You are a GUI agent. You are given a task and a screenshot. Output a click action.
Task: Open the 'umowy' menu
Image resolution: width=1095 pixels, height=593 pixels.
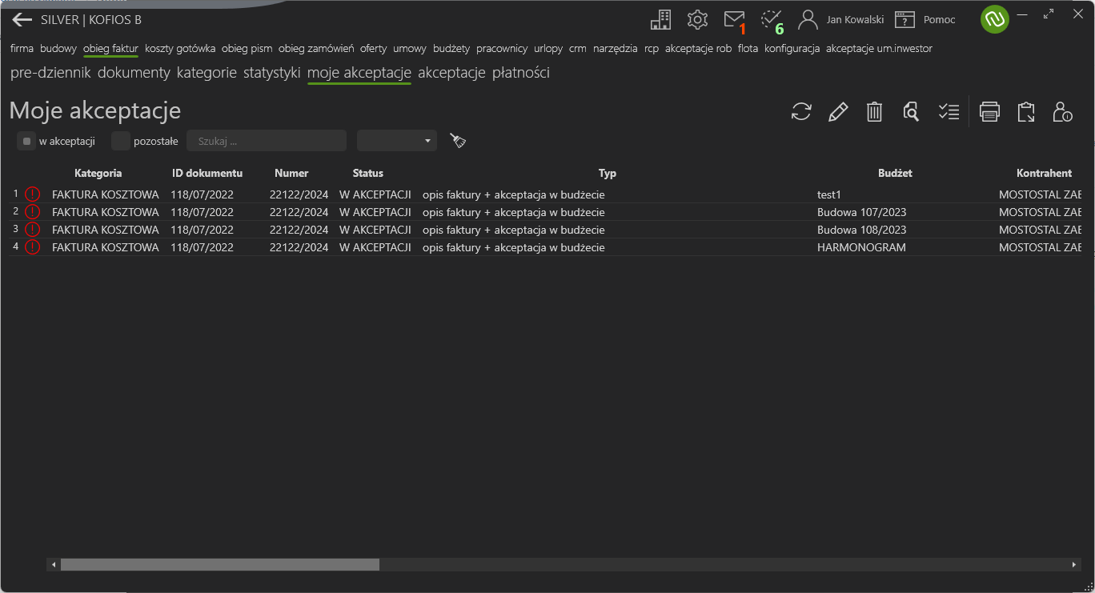(x=410, y=48)
